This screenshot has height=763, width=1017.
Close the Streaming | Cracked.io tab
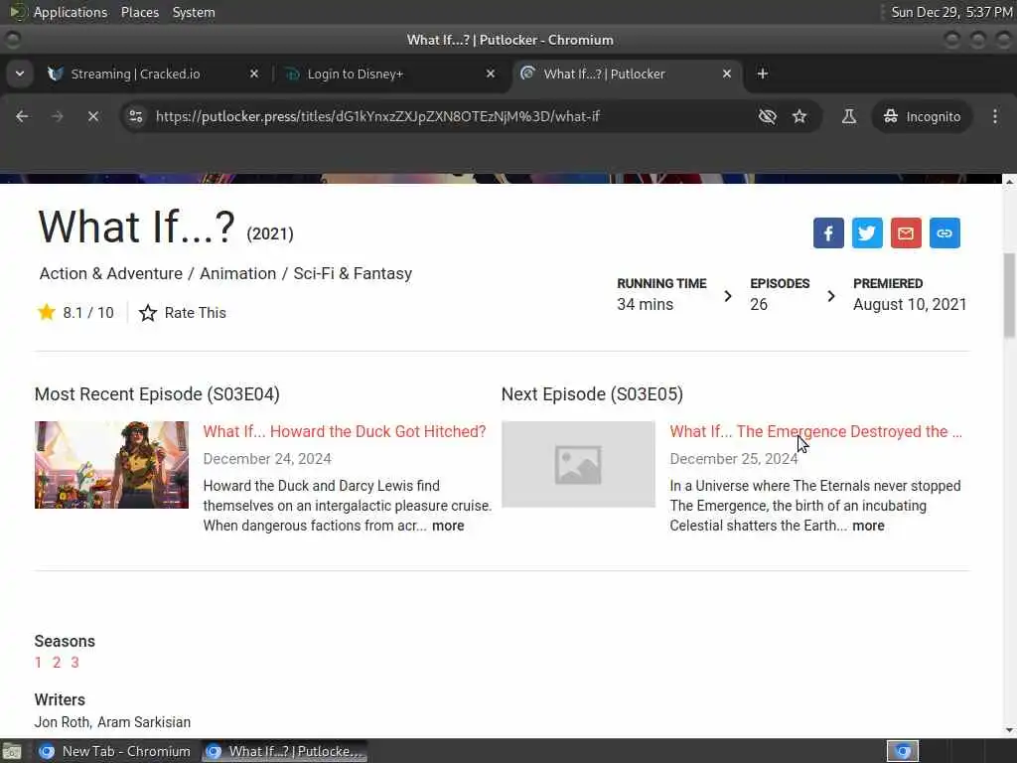pos(254,74)
